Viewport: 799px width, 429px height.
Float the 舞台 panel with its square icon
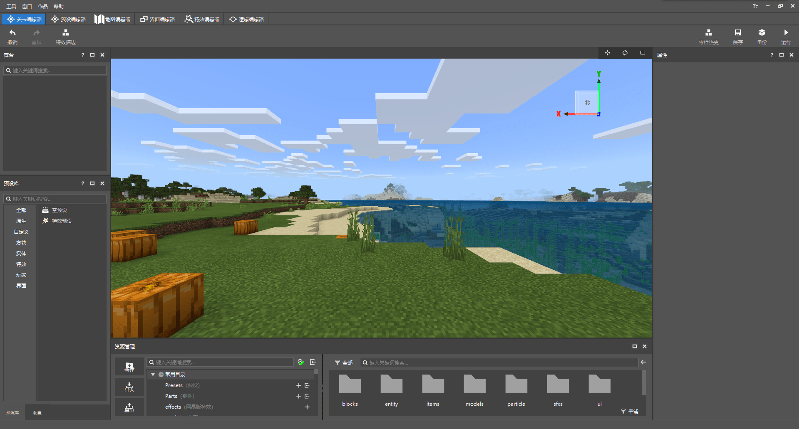tap(92, 55)
